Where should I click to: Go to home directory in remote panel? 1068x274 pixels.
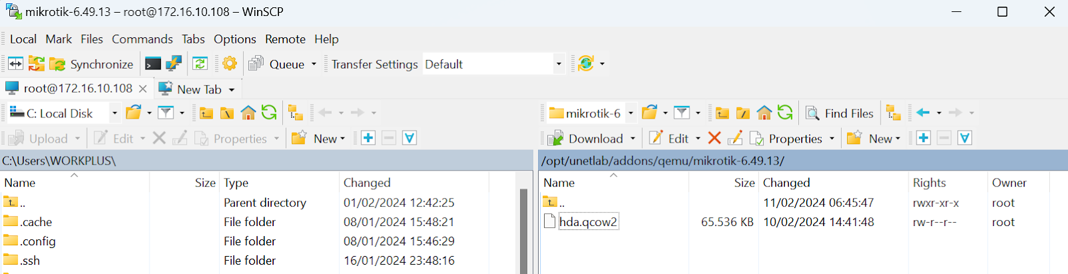point(764,113)
